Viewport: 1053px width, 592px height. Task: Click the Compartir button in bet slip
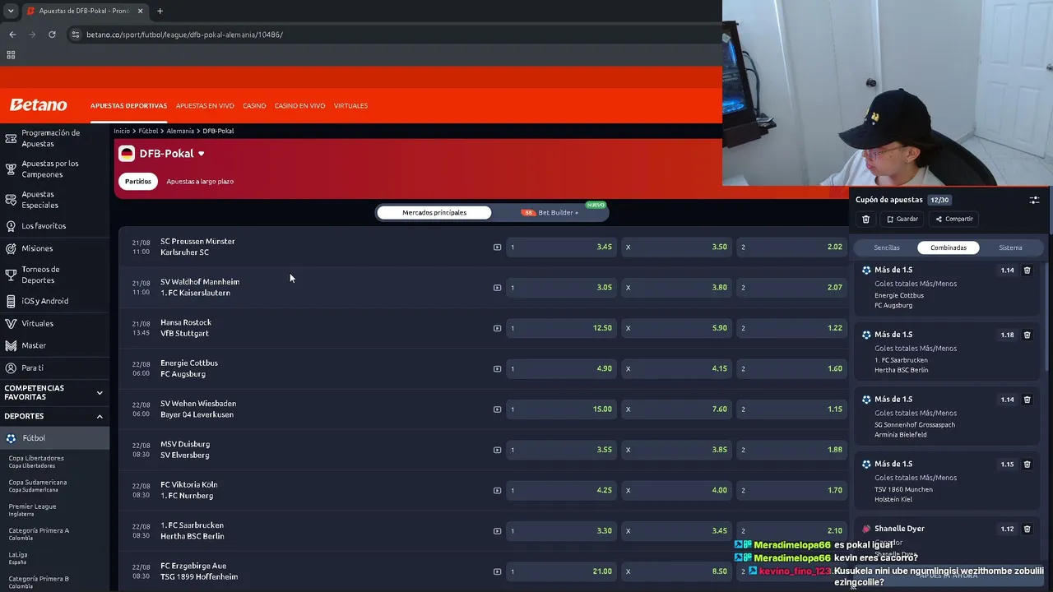click(954, 220)
